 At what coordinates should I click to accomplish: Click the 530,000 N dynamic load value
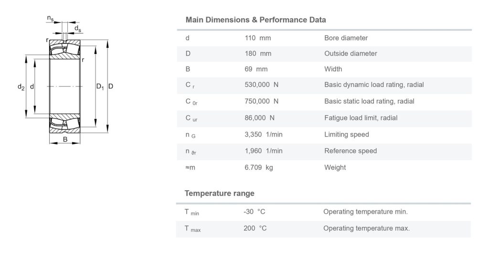(x=262, y=85)
